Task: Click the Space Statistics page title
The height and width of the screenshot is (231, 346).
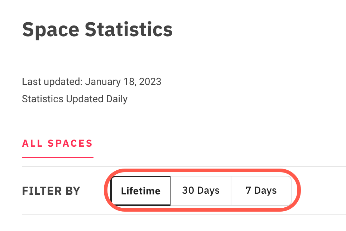Action: pyautogui.click(x=97, y=29)
